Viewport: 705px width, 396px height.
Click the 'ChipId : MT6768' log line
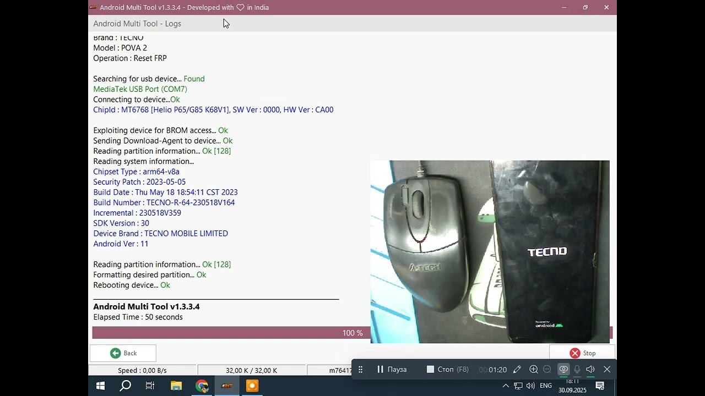[x=213, y=110]
